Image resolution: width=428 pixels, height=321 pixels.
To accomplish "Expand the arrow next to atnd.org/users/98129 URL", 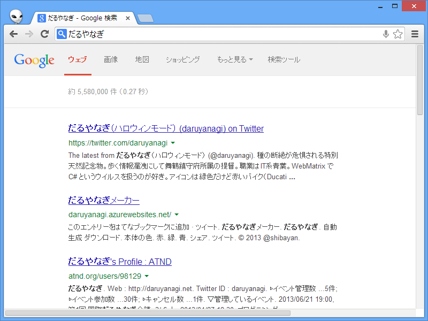I will click(147, 276).
